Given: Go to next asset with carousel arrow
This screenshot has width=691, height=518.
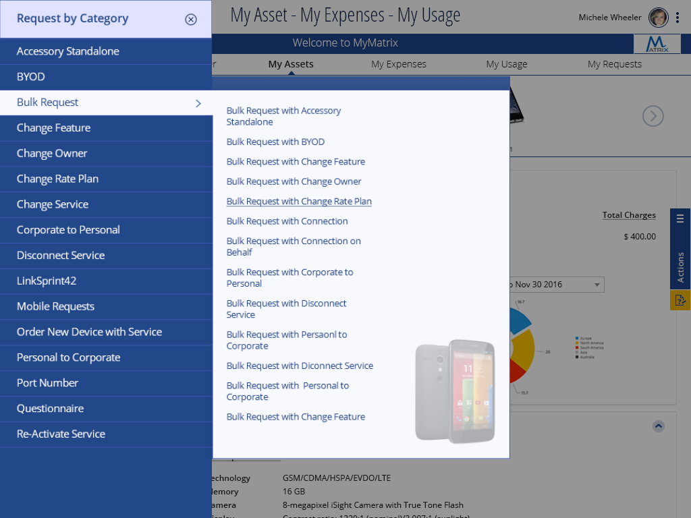Looking at the screenshot, I should [x=653, y=116].
